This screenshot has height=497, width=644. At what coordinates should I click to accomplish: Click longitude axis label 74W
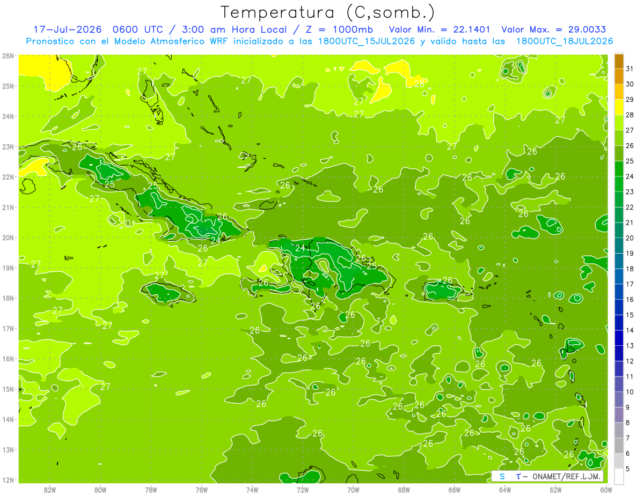point(252,489)
